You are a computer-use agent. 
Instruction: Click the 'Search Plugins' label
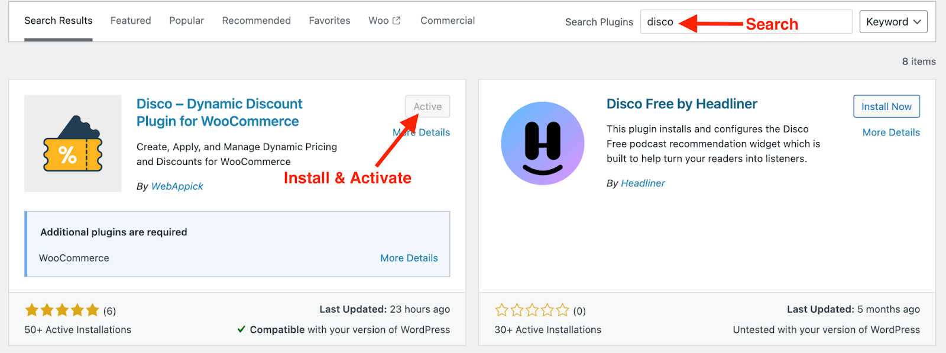coord(599,22)
